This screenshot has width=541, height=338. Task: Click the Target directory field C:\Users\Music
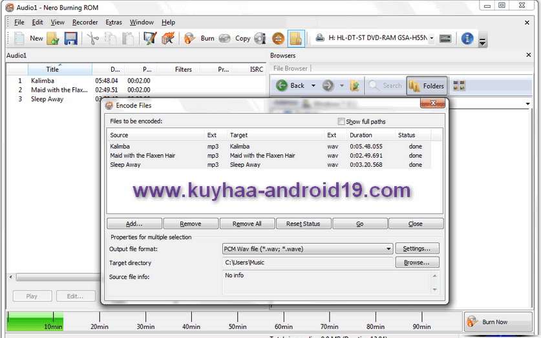(x=308, y=262)
